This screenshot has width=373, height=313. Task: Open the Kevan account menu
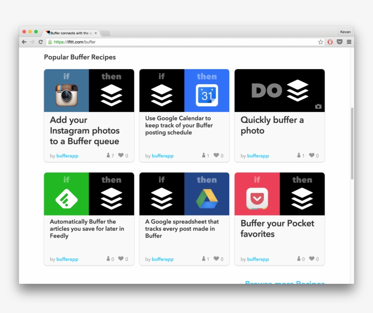tap(345, 32)
